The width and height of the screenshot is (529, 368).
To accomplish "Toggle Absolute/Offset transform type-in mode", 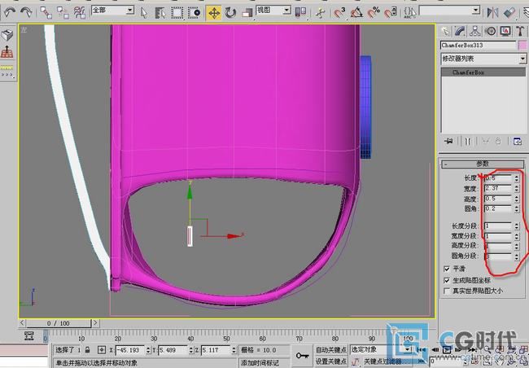I will tap(102, 350).
